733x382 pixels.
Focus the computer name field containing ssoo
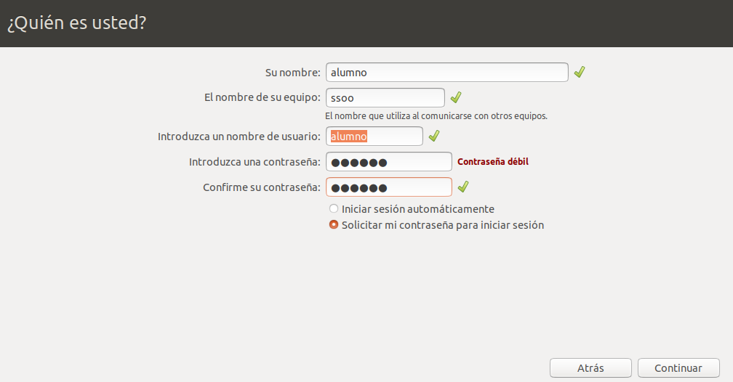point(385,97)
